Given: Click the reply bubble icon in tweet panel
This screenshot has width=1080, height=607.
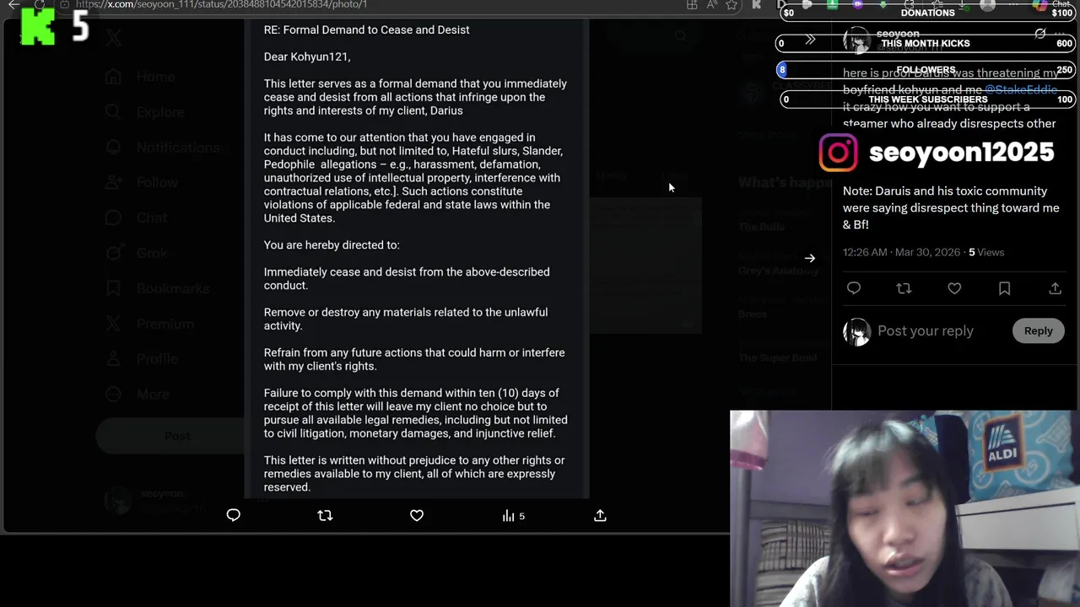Looking at the screenshot, I should (x=854, y=288).
